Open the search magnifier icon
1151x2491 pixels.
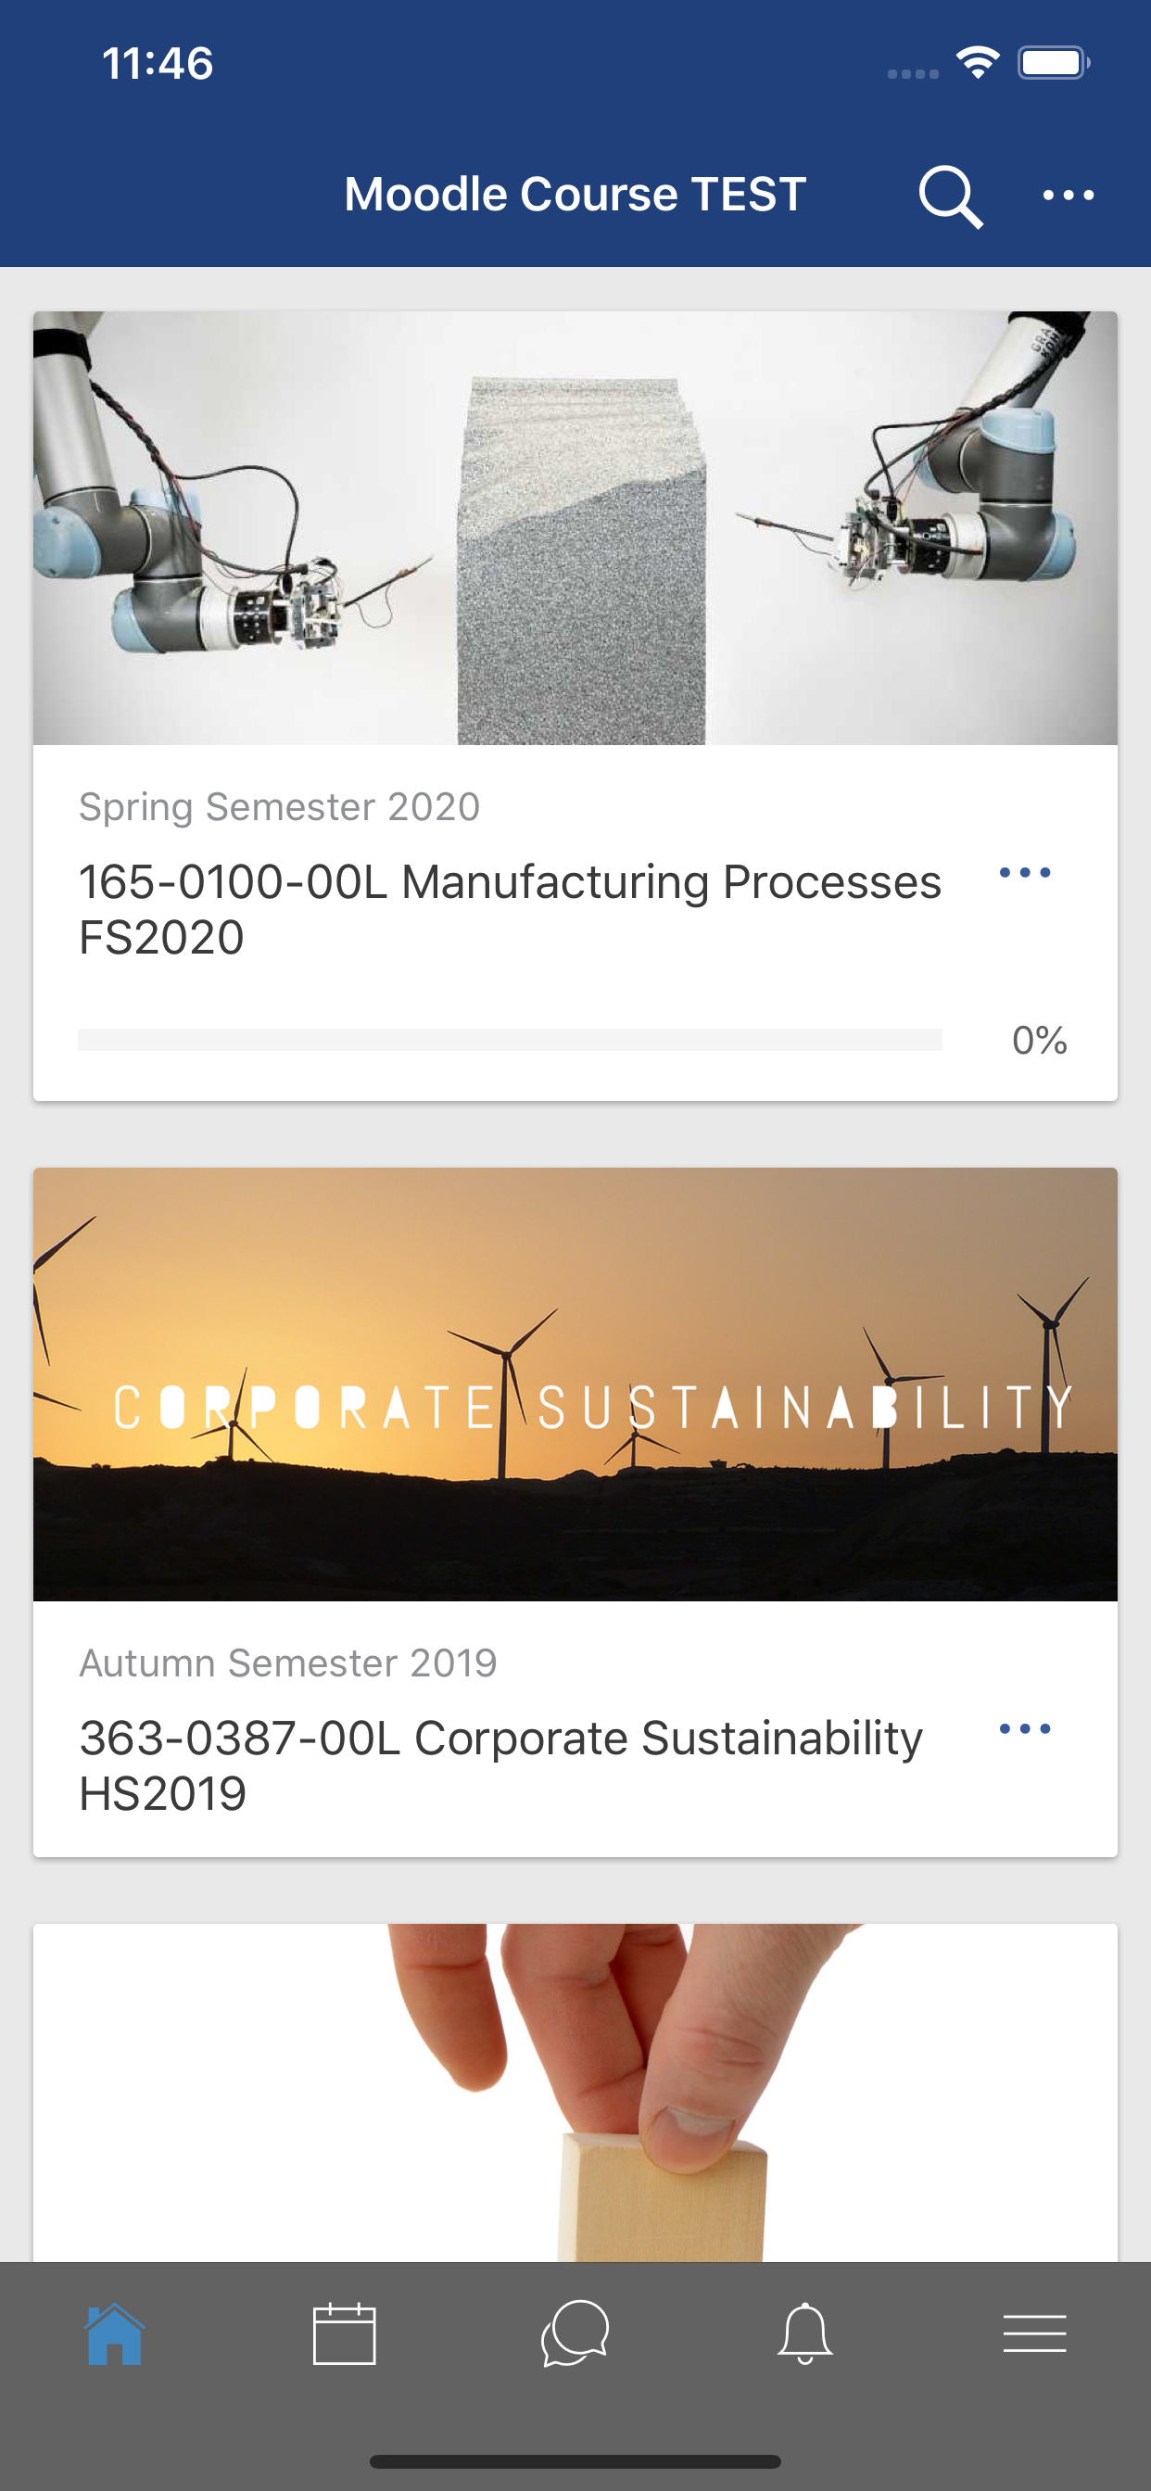tap(950, 196)
